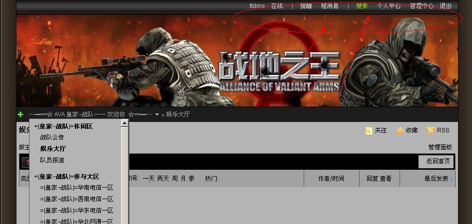Filter threads by 月
Screen dimensions: 472x224
[183, 179]
